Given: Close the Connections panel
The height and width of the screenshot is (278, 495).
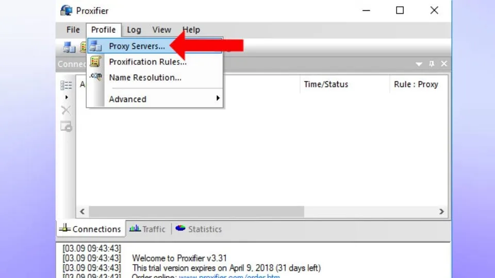Looking at the screenshot, I should coord(444,64).
